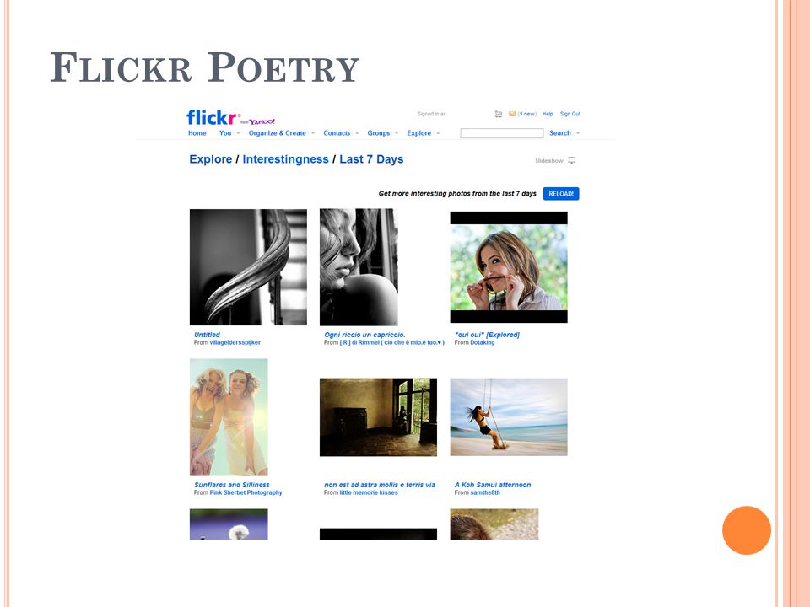
Task: Follow the Interestingness breadcrumb link
Action: (x=286, y=159)
